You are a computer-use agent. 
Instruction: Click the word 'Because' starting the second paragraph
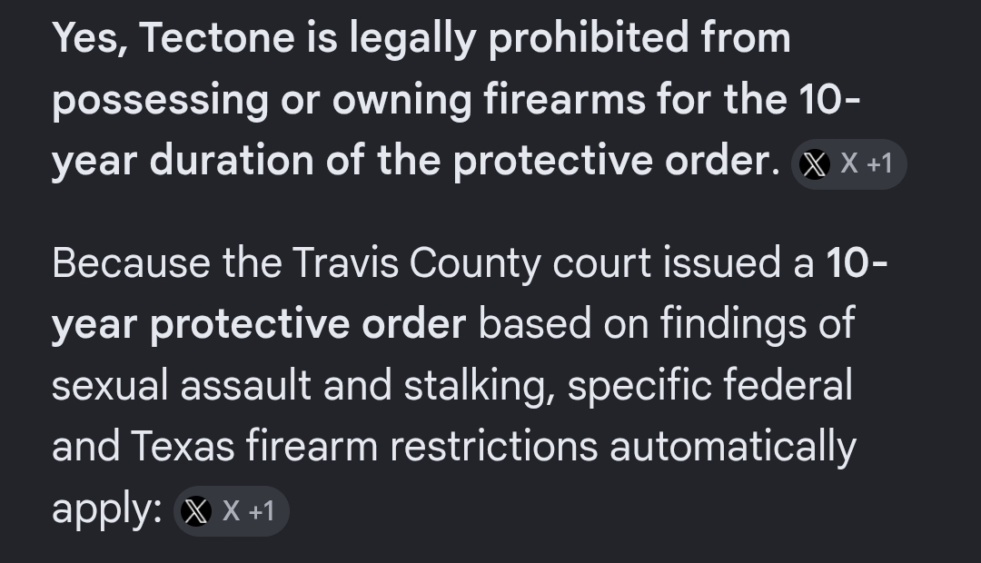tap(132, 262)
